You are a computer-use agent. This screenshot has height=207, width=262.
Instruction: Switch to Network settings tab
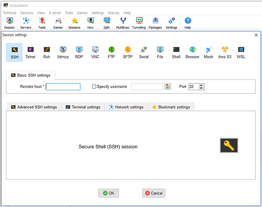[x=126, y=107]
